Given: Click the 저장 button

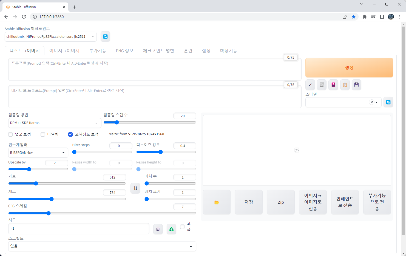Looking at the screenshot, I should coord(249,202).
